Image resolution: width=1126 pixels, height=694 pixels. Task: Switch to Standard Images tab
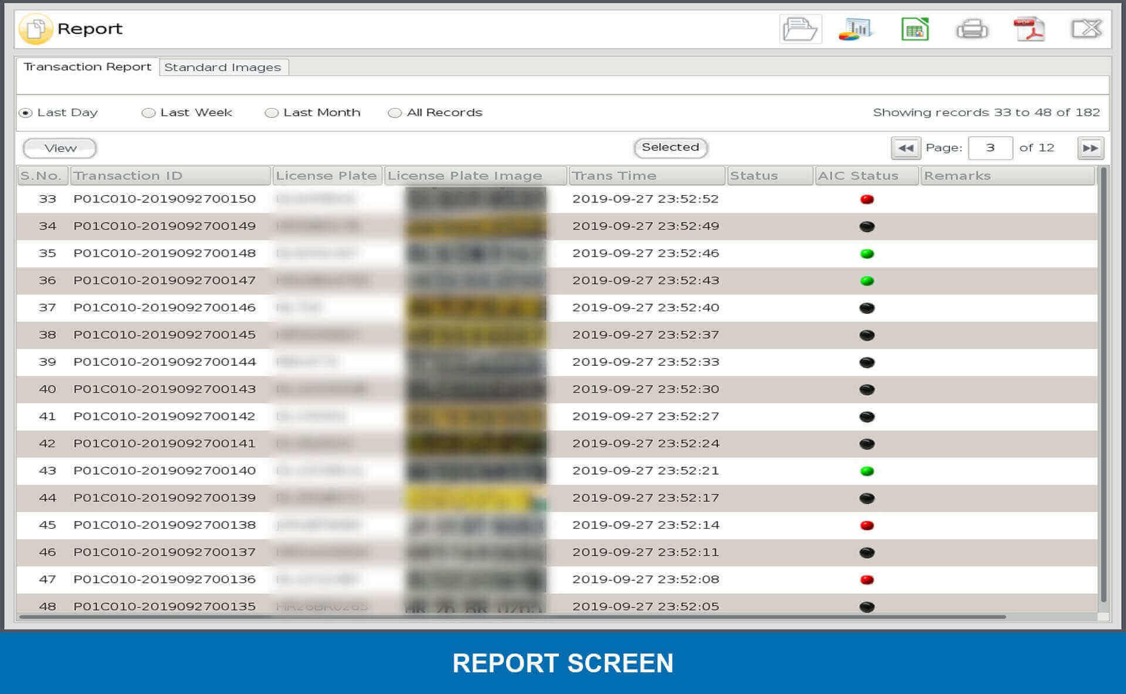[223, 67]
